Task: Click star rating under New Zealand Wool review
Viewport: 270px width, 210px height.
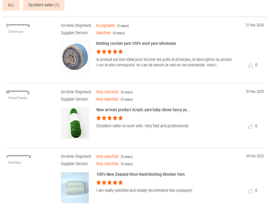Action: coord(109,182)
